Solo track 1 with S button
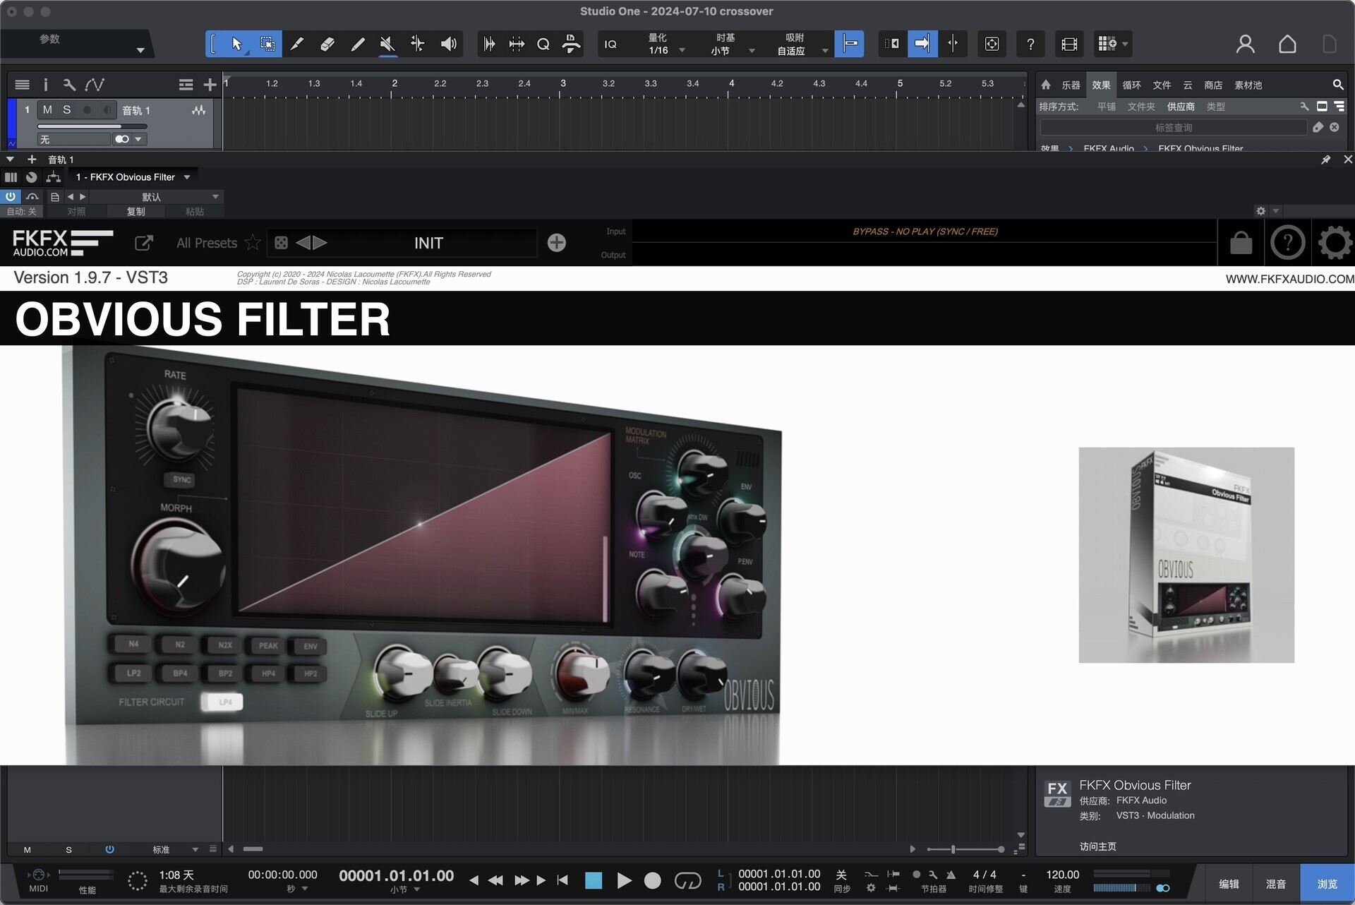The image size is (1355, 905). (67, 110)
